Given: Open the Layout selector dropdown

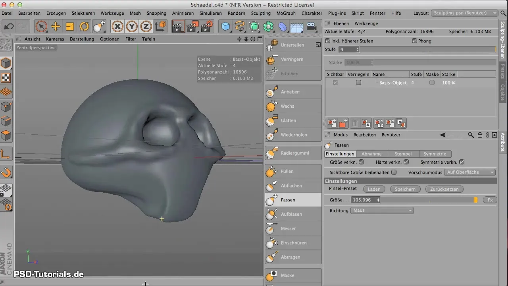Looking at the screenshot, I should click(464, 13).
